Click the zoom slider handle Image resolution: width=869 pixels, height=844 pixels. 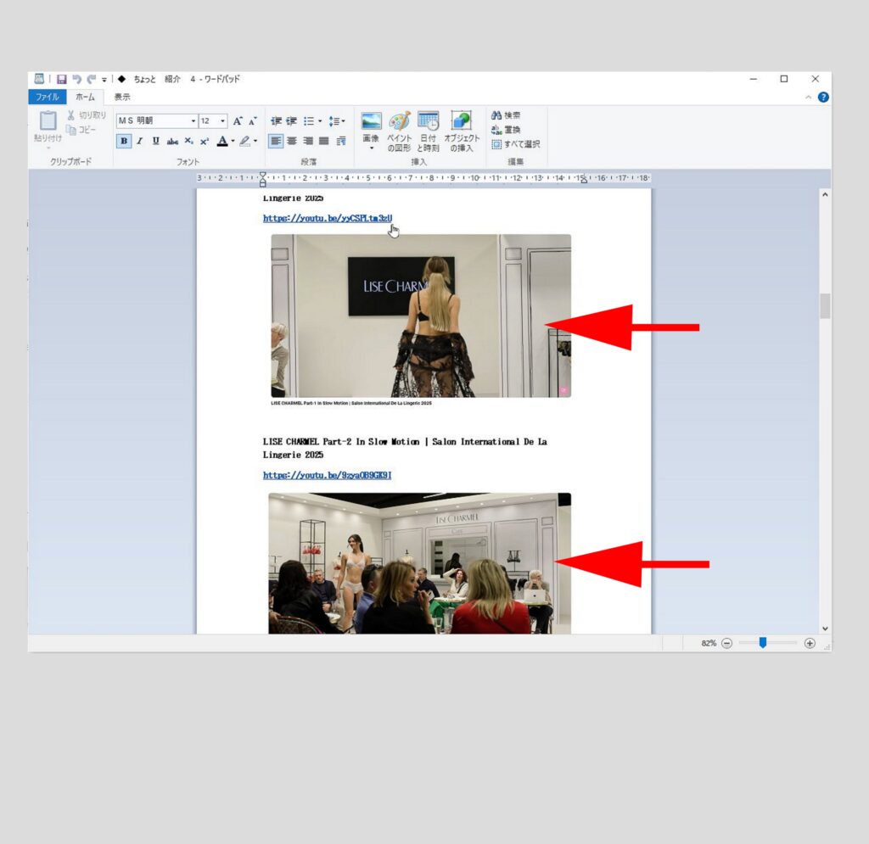coord(763,642)
